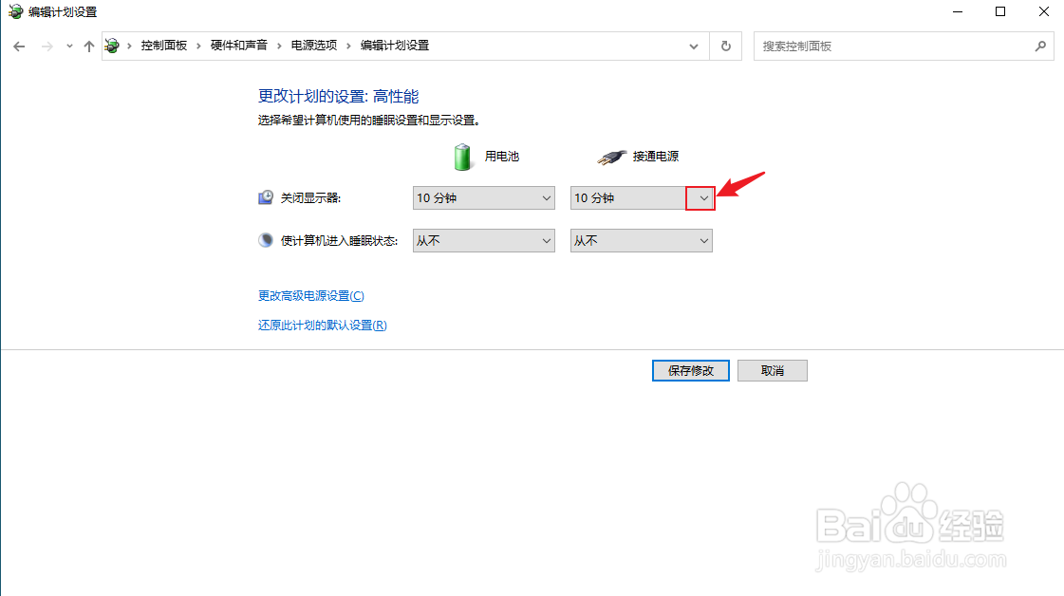Open the 接通电源 sleep dropdown set to 从不

701,240
